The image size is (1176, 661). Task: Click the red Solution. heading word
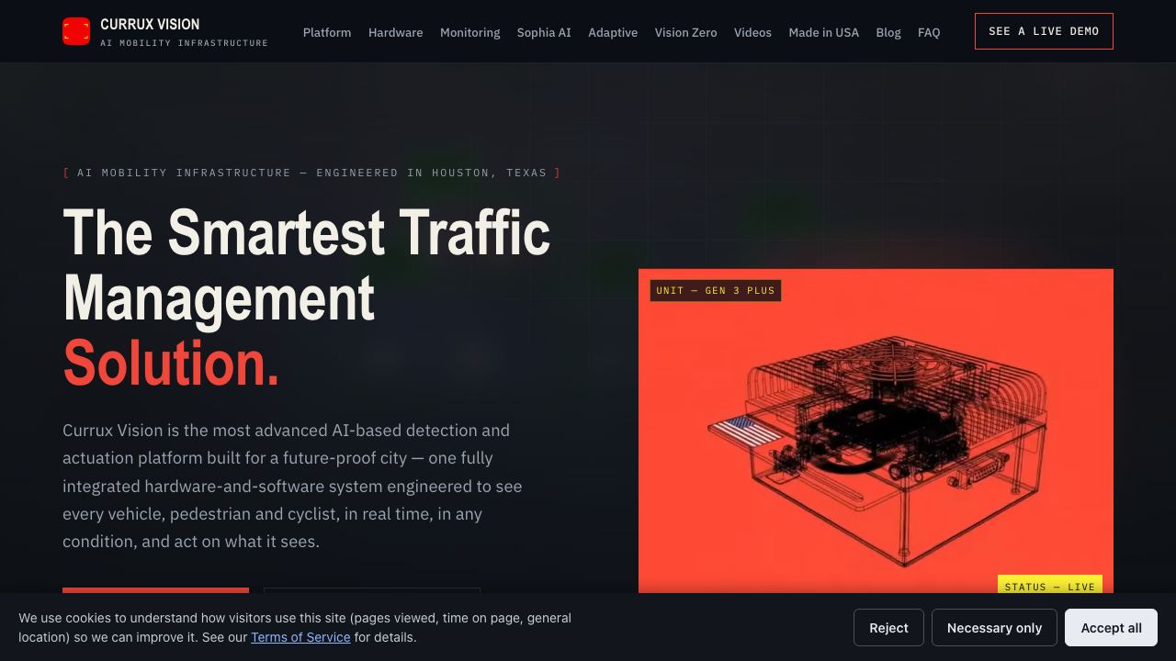(171, 364)
